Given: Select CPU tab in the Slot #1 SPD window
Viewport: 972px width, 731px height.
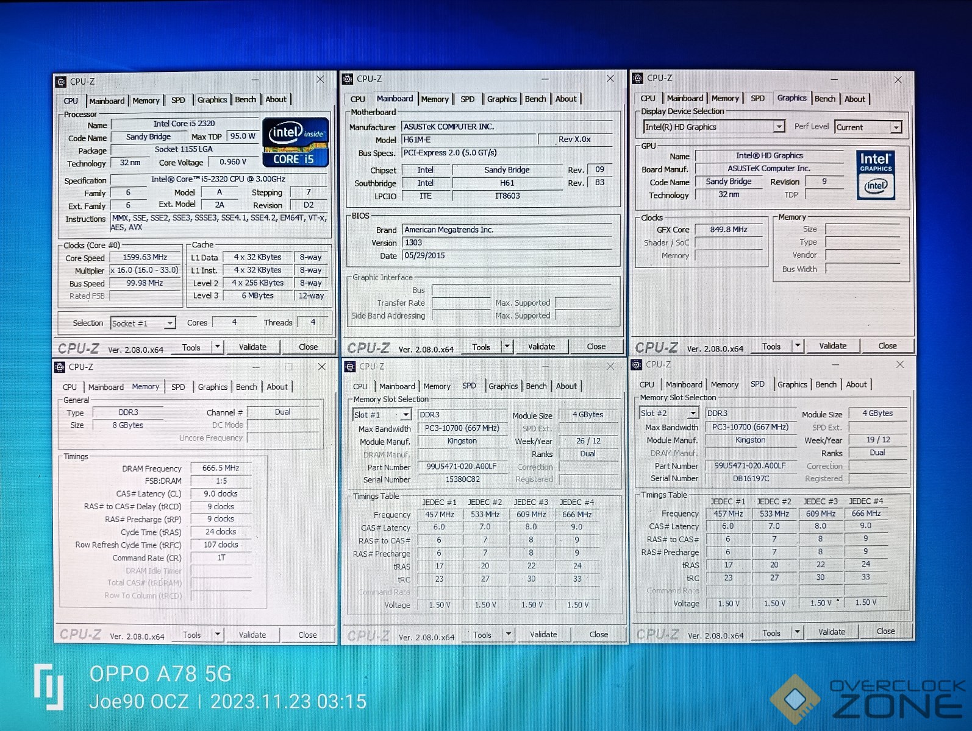Looking at the screenshot, I should [360, 386].
